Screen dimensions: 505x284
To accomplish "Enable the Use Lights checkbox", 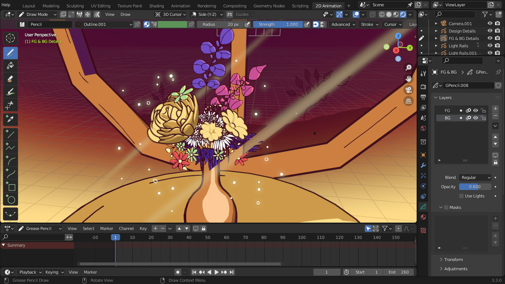I will click(x=461, y=196).
